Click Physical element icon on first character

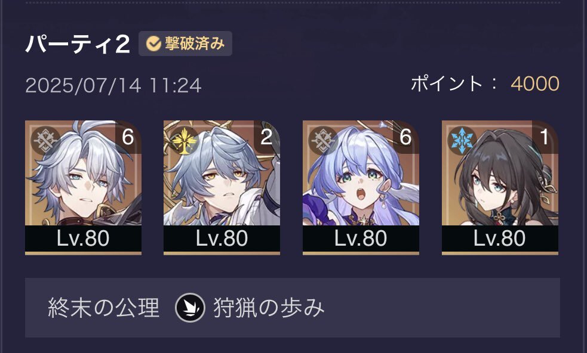(x=45, y=141)
